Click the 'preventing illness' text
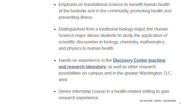This screenshot has width=181, height=104. tap(75, 17)
